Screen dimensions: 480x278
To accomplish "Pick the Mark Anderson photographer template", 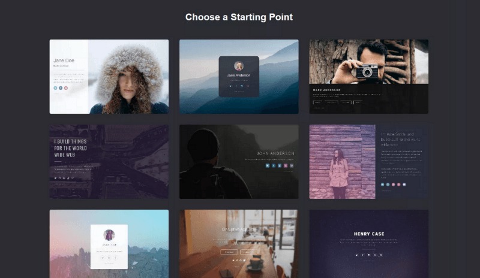I will (x=368, y=77).
